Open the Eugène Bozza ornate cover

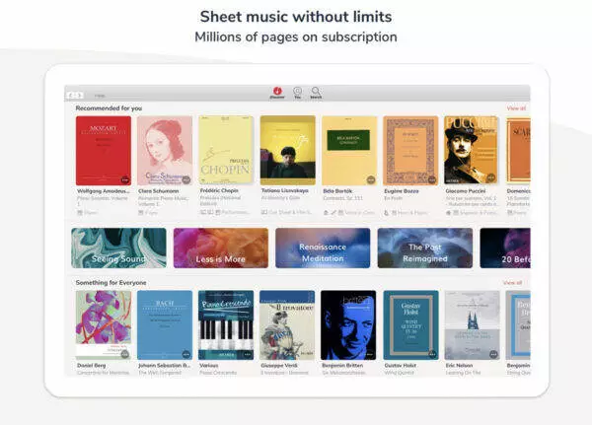(410, 151)
